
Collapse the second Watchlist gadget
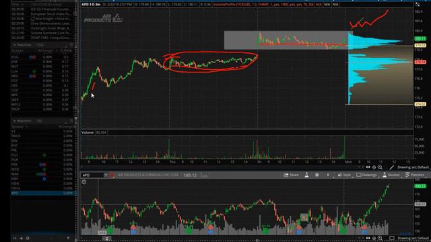pos(14,121)
